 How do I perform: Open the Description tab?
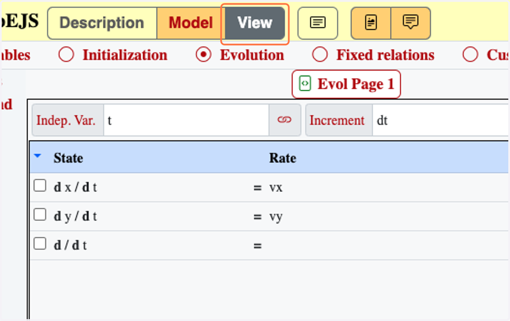[102, 23]
